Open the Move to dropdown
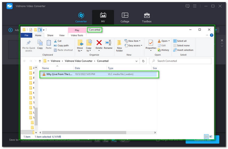Viewport: 228px width, 149px height. 80,46
